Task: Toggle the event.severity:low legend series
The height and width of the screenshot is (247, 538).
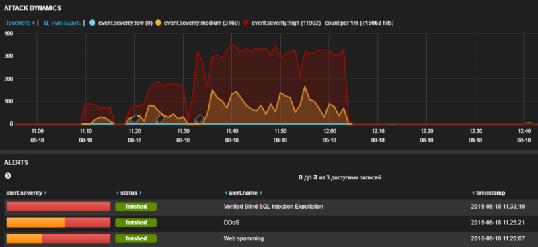Action: 121,23
